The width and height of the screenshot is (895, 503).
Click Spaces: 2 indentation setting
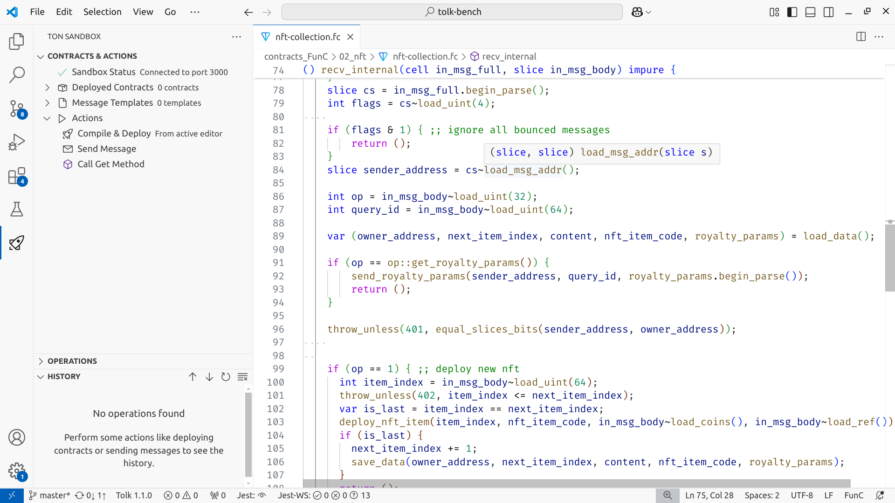coord(762,496)
